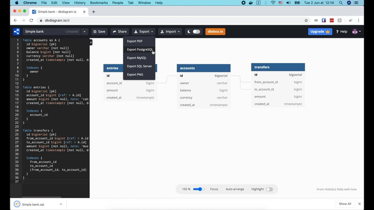Viewport: 374px width, 210px height.
Task: Open the diagram name dropdown arrow
Action: pyautogui.click(x=85, y=31)
